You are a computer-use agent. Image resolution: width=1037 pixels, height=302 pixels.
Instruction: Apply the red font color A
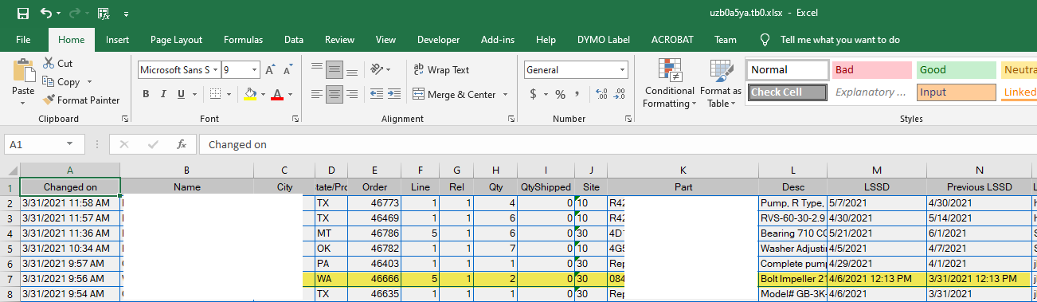pos(277,95)
